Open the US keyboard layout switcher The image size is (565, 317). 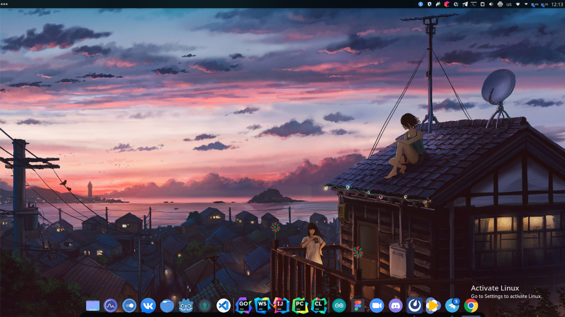tap(509, 4)
